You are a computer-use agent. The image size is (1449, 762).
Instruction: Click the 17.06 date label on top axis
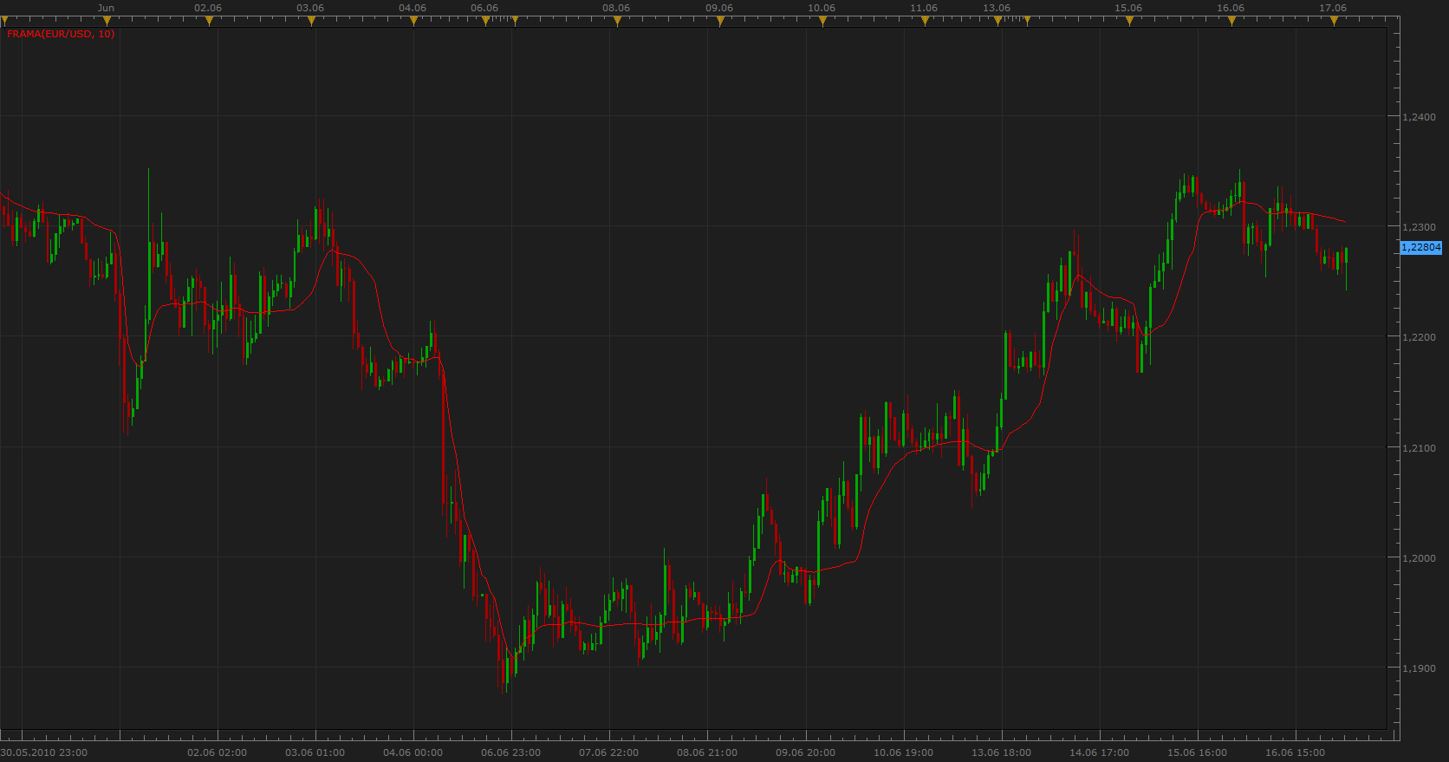[x=1333, y=8]
